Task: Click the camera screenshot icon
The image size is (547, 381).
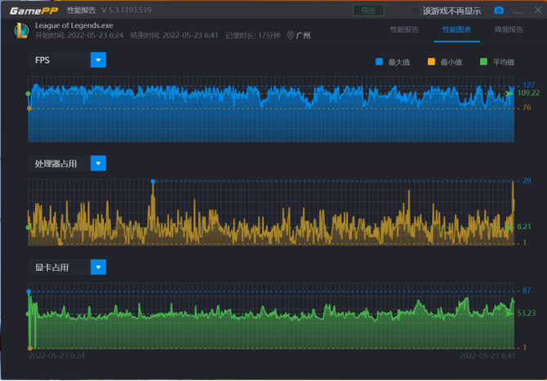Action: tap(499, 10)
